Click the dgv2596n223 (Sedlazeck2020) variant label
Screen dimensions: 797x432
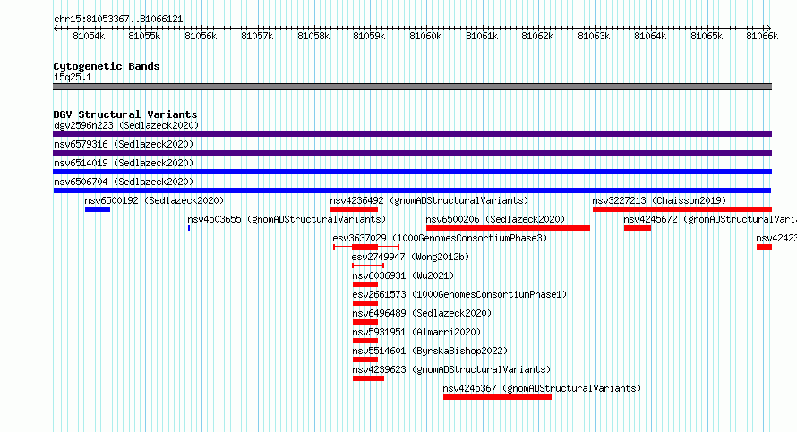pos(126,125)
